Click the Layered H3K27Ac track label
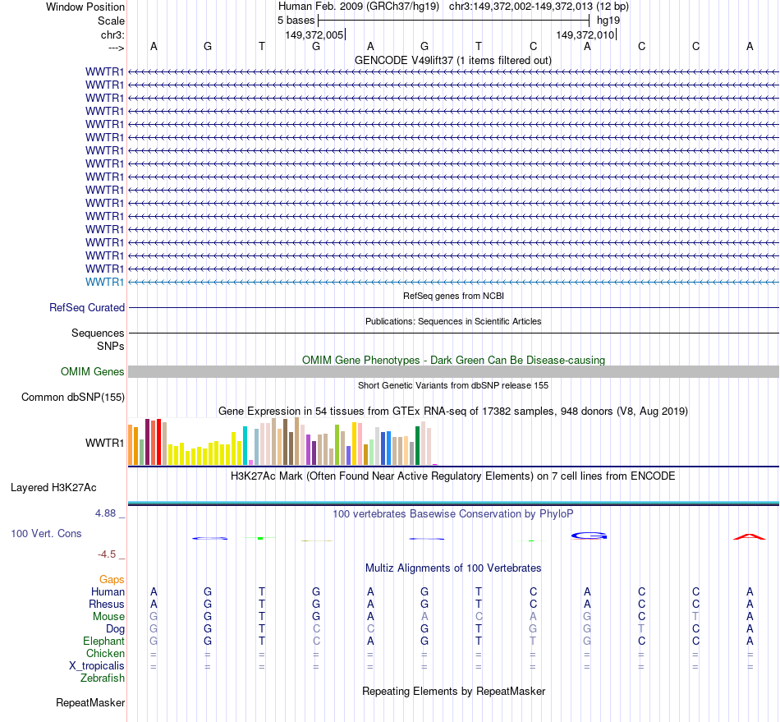Image resolution: width=780 pixels, height=722 pixels. coord(53,488)
